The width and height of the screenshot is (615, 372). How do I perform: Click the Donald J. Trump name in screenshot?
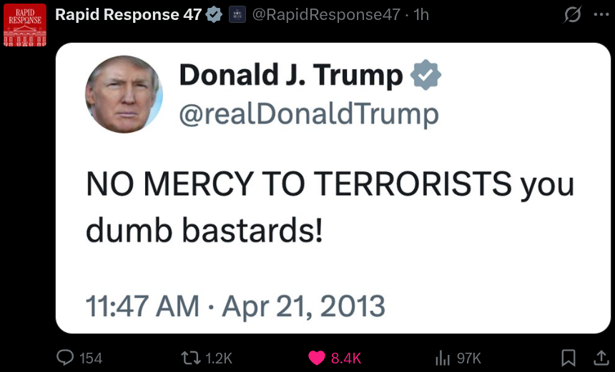click(291, 75)
